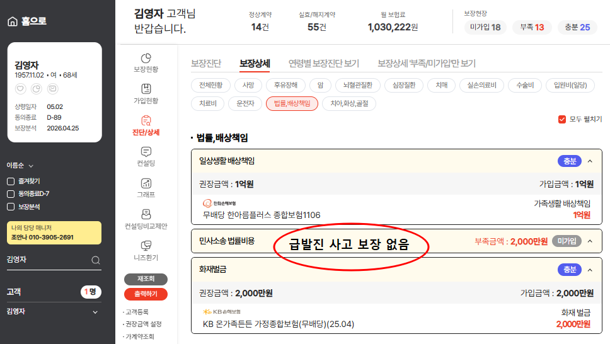Viewport: 610px width, 344px height.
Task: Toggle 보장분석 checkbox
Action: (11, 207)
